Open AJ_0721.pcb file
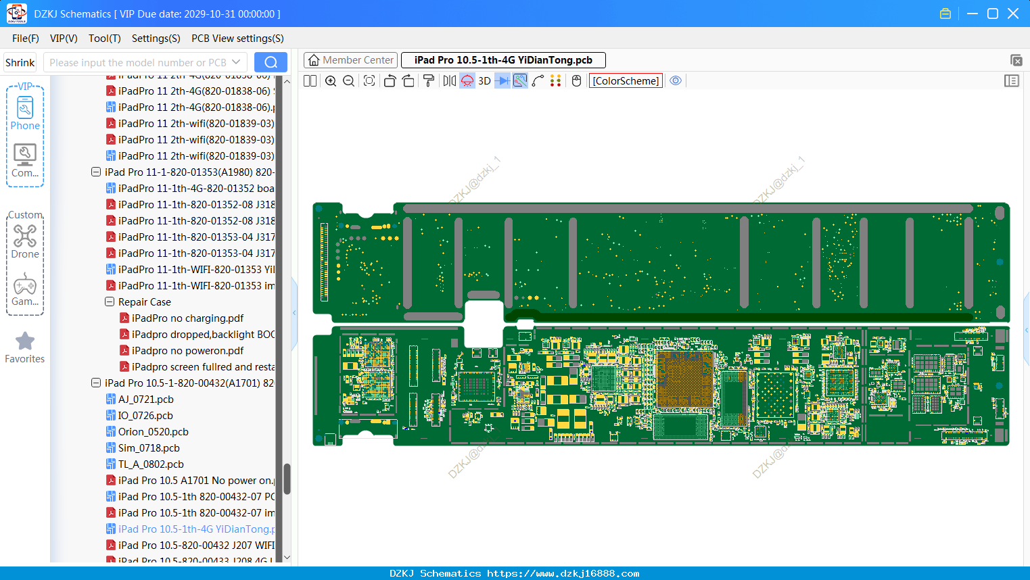 (x=139, y=400)
